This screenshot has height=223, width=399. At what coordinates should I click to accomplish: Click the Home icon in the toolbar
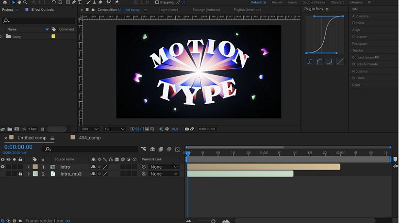pos(4,2)
